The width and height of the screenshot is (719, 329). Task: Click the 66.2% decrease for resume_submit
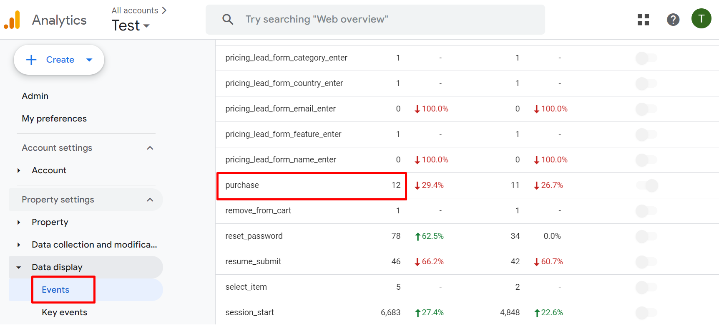429,261
